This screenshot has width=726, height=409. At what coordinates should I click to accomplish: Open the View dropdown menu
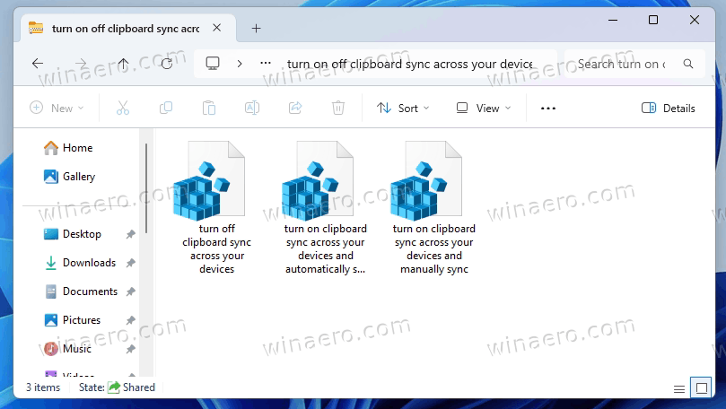tap(484, 109)
